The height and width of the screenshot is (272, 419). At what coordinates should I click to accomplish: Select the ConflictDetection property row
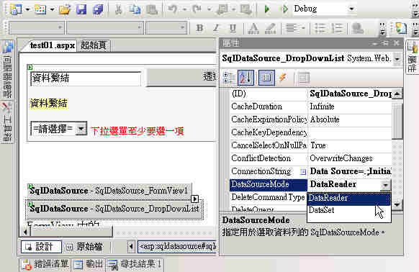310,158
